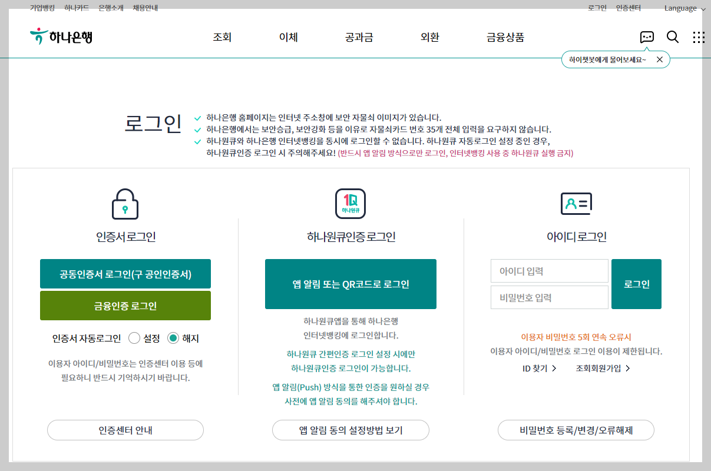Open ID 찾기 link
Image resolution: width=711 pixels, height=471 pixels.
(x=540, y=369)
